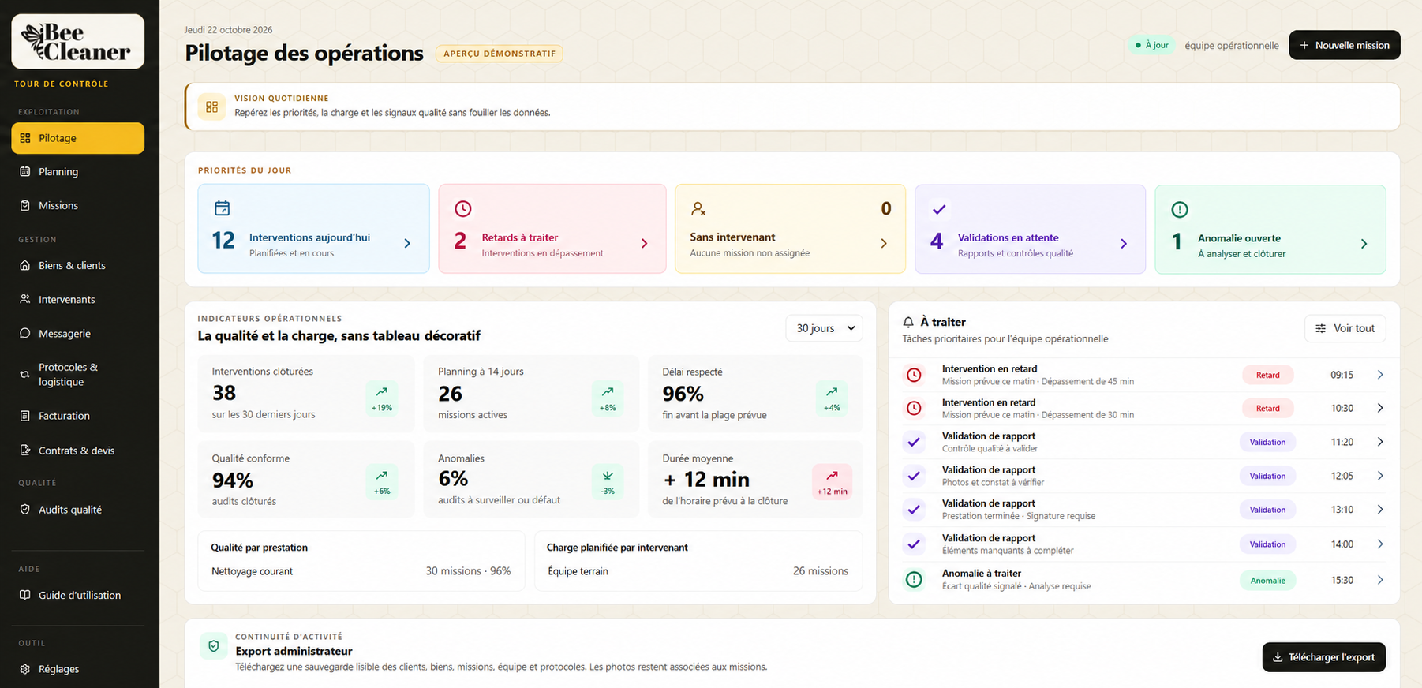This screenshot has height=688, width=1422.
Task: Expand the 10:30 Intervention en retard row chevron
Action: pos(1380,408)
